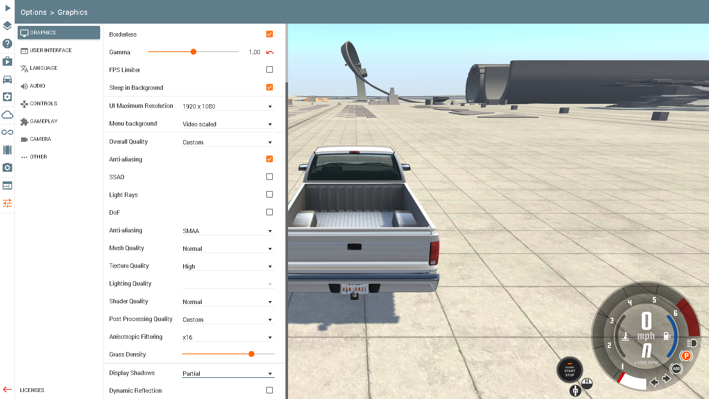Click the Grass Density slider handle

251,354
